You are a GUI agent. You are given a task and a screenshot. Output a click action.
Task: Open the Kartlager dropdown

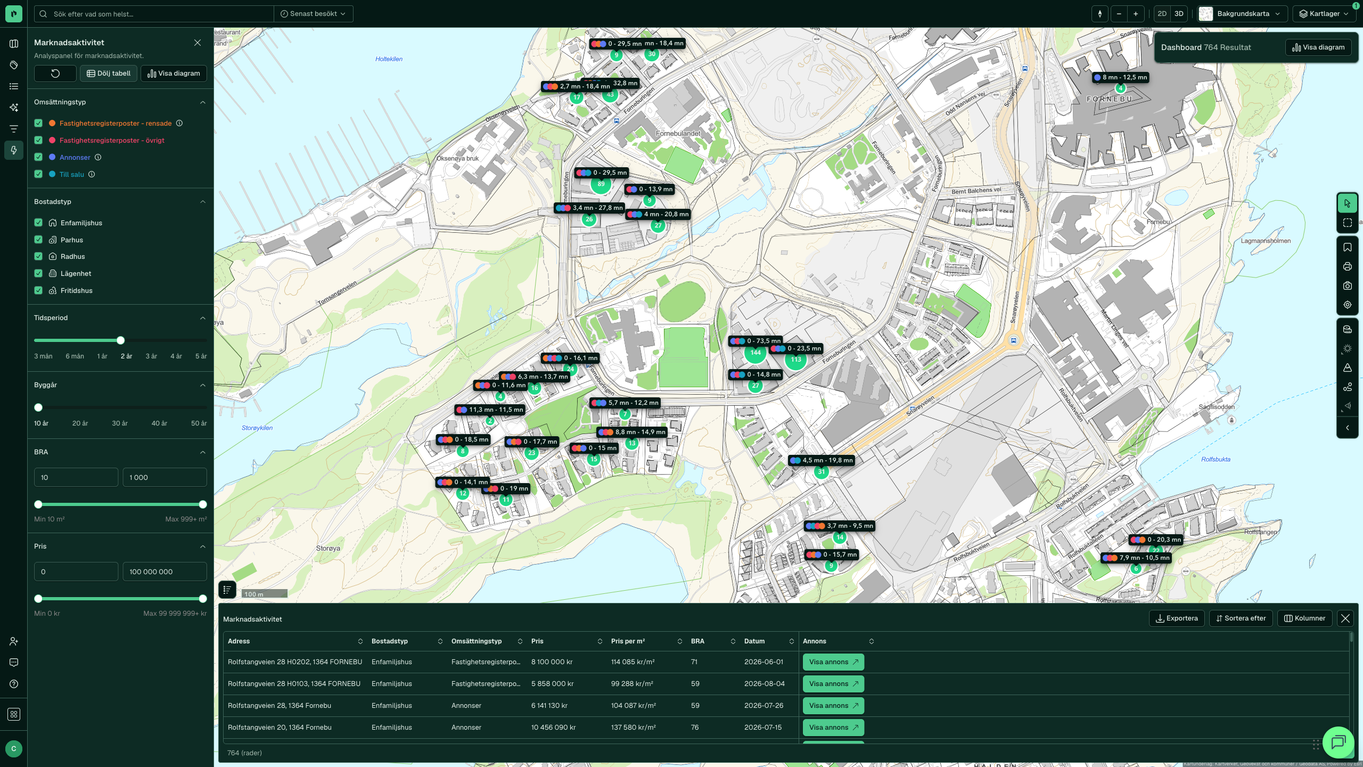click(x=1324, y=14)
